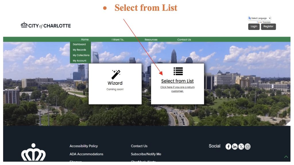Open the Instagram social icon

[247, 147]
